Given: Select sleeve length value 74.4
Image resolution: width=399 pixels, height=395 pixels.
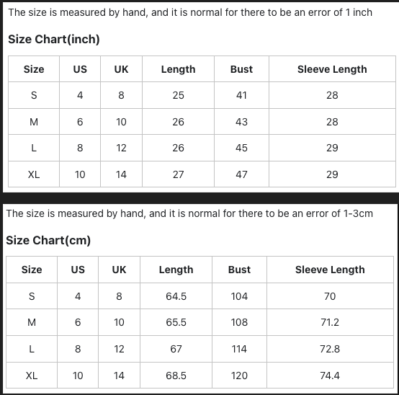Looking at the screenshot, I should (x=330, y=376).
